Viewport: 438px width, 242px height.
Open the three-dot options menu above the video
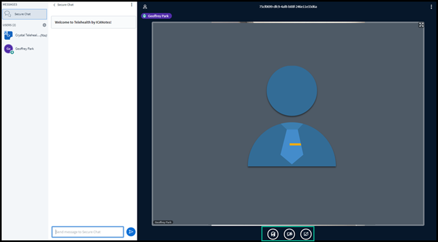(431, 7)
